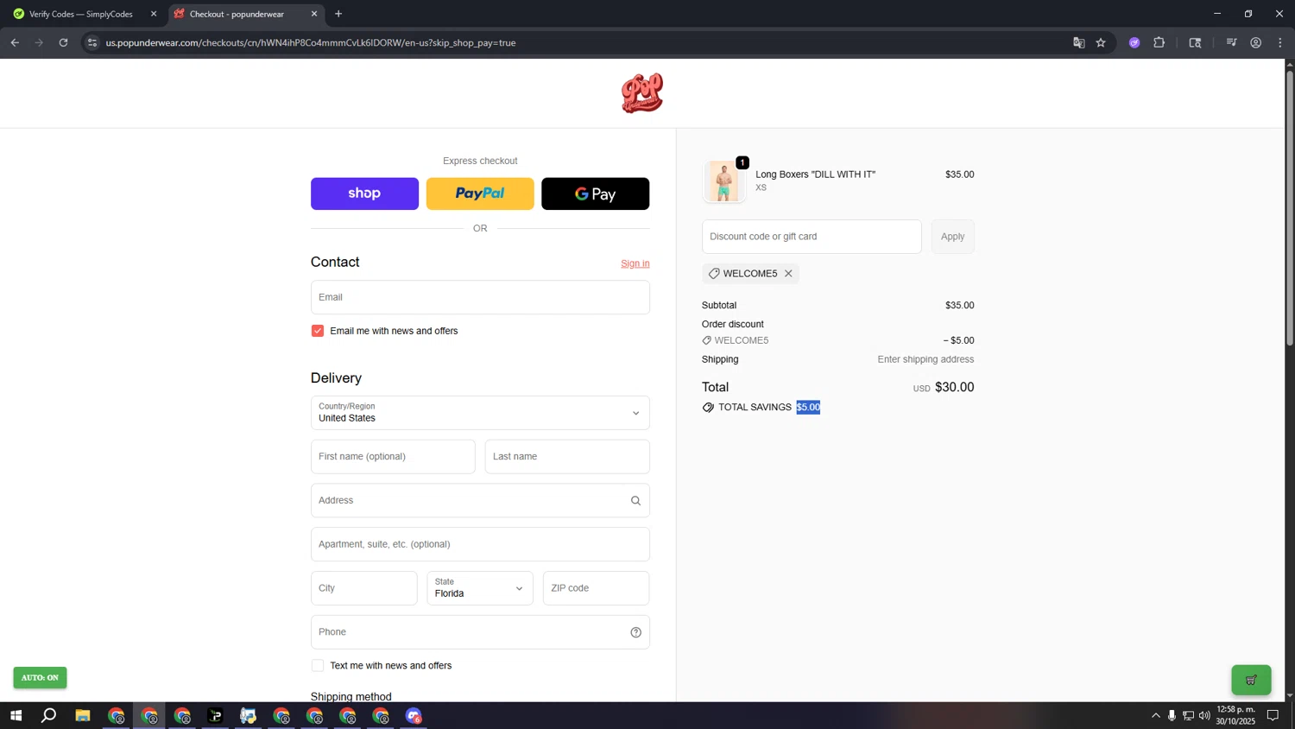The height and width of the screenshot is (729, 1295).
Task: Toggle the AUTO: ON button
Action: (40, 678)
